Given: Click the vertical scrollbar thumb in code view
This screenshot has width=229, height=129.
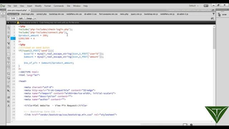Looking at the screenshot, I should pos(214,38).
